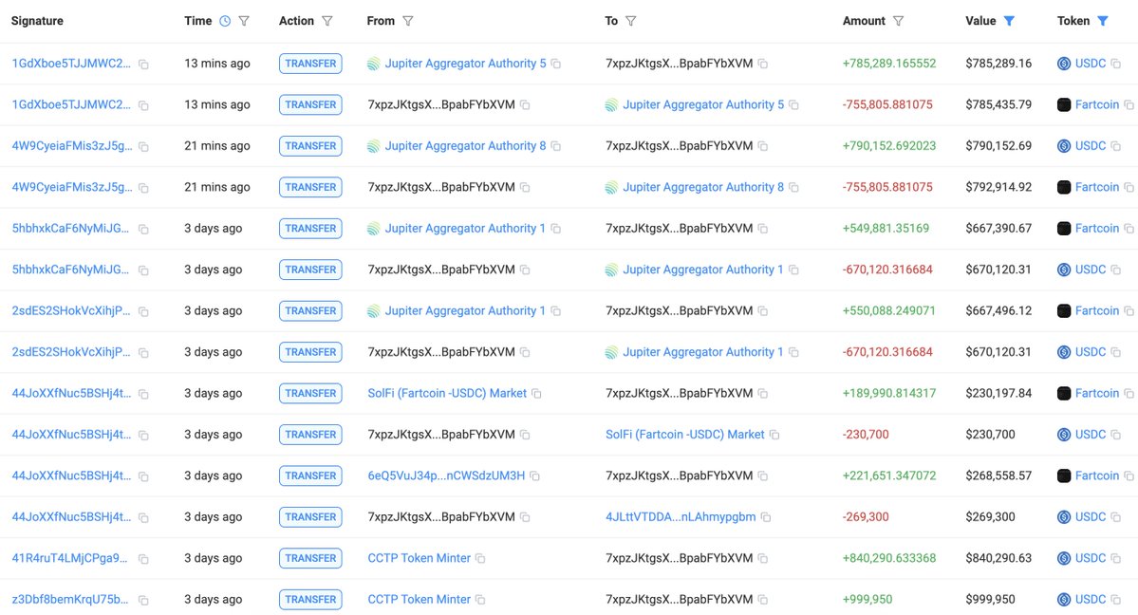Open the active Value column filter
The image size is (1138, 615).
click(1009, 21)
